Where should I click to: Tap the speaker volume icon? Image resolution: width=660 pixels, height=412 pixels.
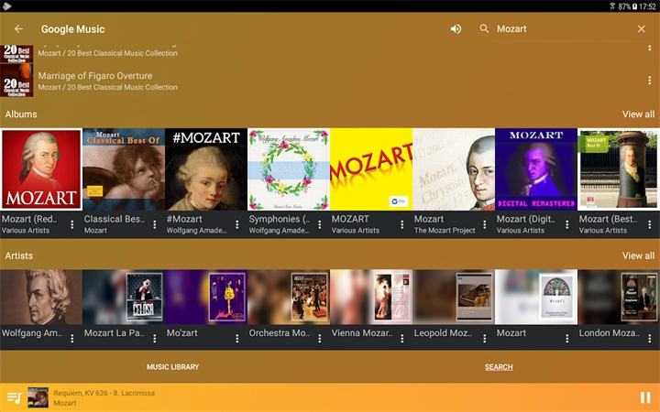(x=456, y=29)
